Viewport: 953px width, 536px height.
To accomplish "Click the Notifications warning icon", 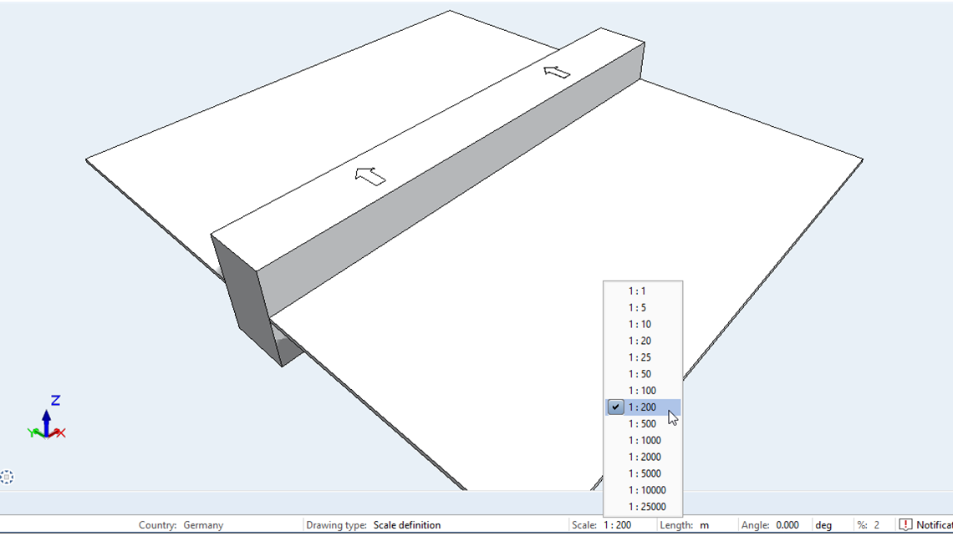I will 905,525.
